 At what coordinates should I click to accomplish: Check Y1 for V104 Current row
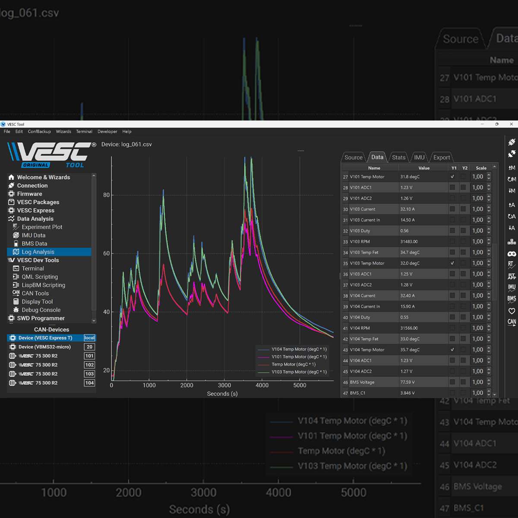pos(452,296)
